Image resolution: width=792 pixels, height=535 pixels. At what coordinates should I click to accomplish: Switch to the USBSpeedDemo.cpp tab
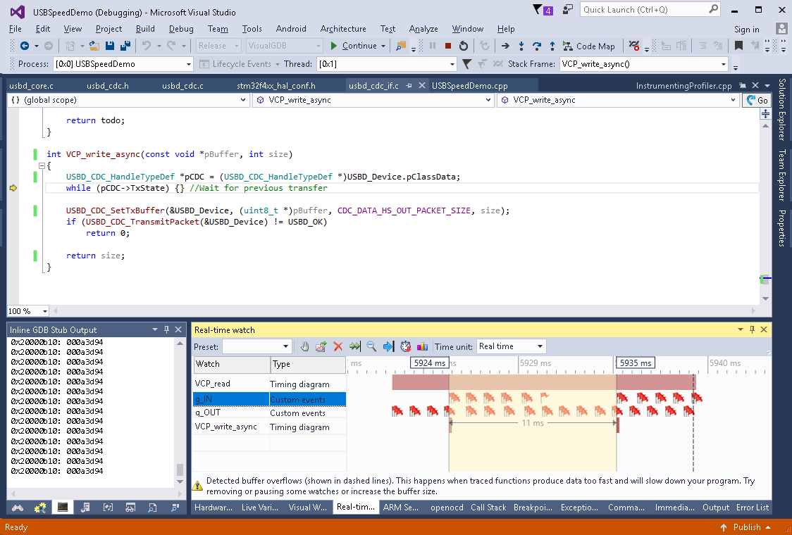(x=470, y=86)
